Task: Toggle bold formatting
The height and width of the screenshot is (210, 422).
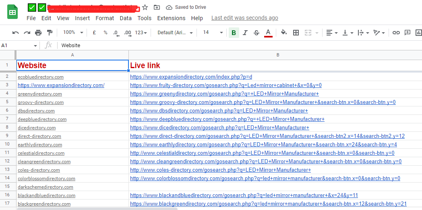Action: point(234,33)
